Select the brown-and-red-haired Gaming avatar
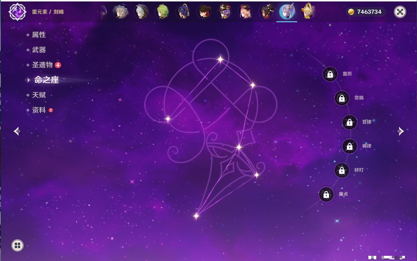417x261 pixels. 204,12
